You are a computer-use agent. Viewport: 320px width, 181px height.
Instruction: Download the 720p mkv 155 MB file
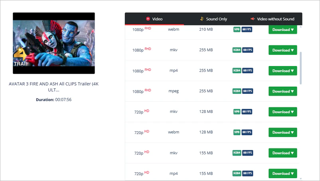tap(282, 153)
